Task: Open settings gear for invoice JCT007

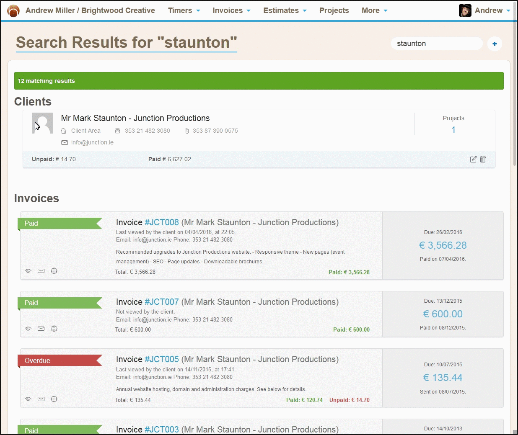Action: [x=54, y=329]
